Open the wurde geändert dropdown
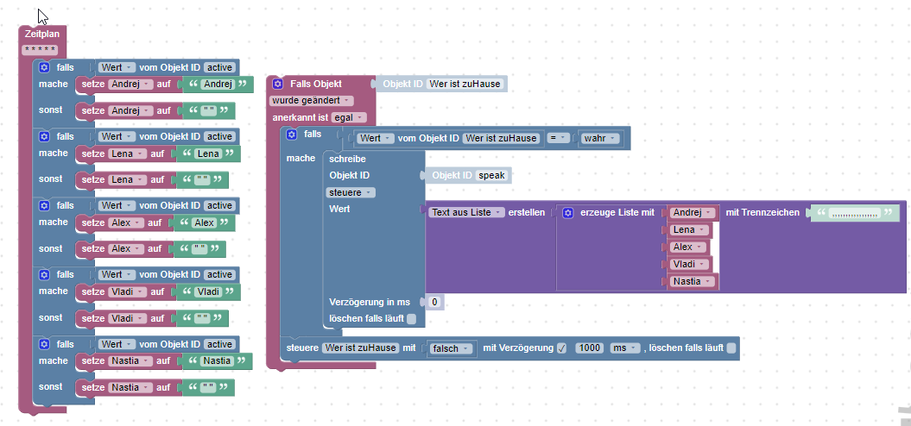Image resolution: width=911 pixels, height=426 pixels. click(312, 100)
